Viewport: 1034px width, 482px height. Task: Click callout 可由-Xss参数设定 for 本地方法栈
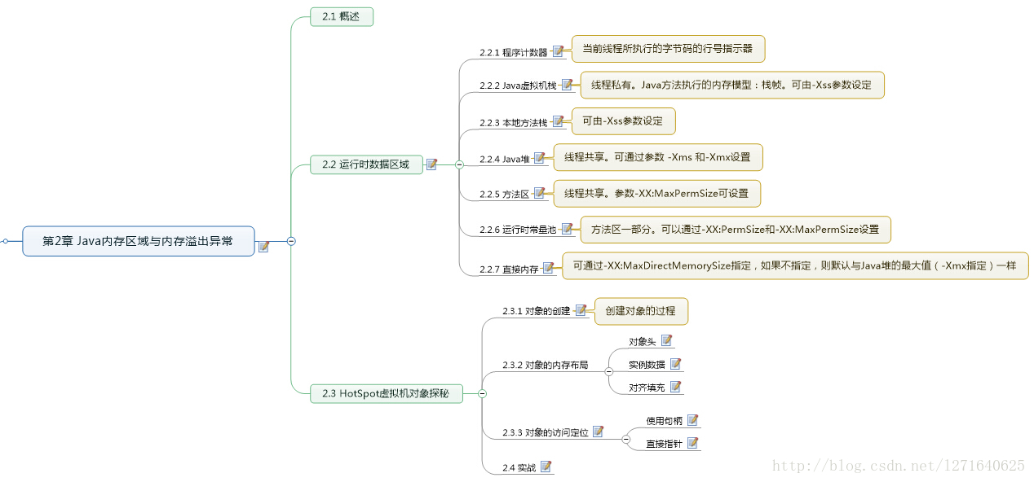(x=623, y=120)
